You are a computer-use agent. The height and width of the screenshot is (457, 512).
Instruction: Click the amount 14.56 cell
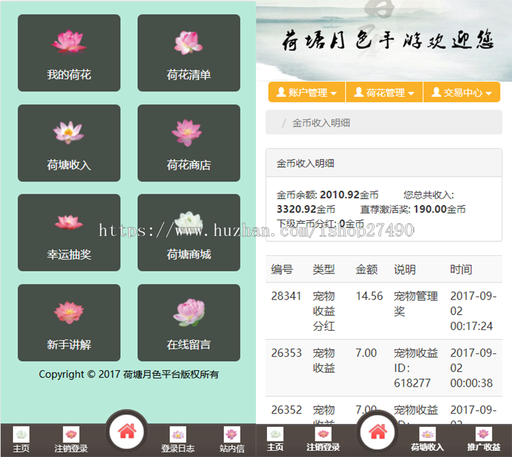pos(369,296)
